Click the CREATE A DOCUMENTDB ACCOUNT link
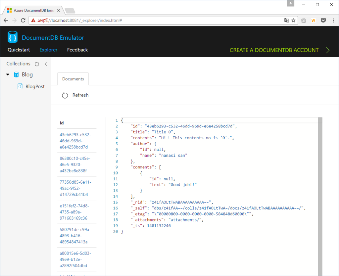339x276 pixels. [274, 50]
